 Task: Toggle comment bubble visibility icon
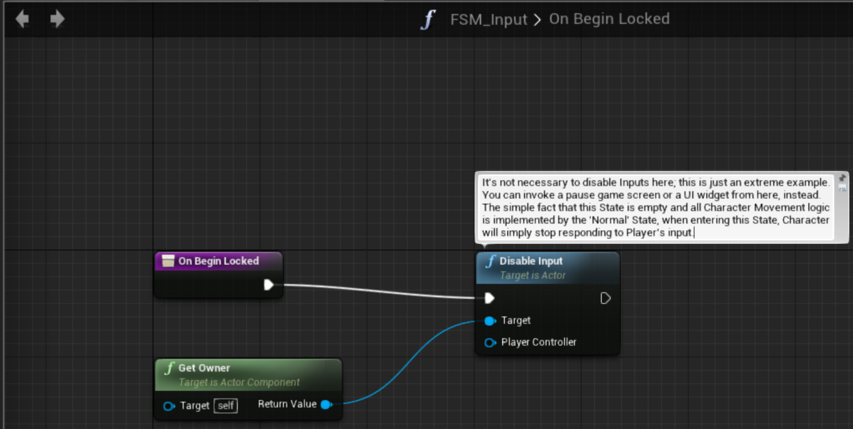[842, 188]
